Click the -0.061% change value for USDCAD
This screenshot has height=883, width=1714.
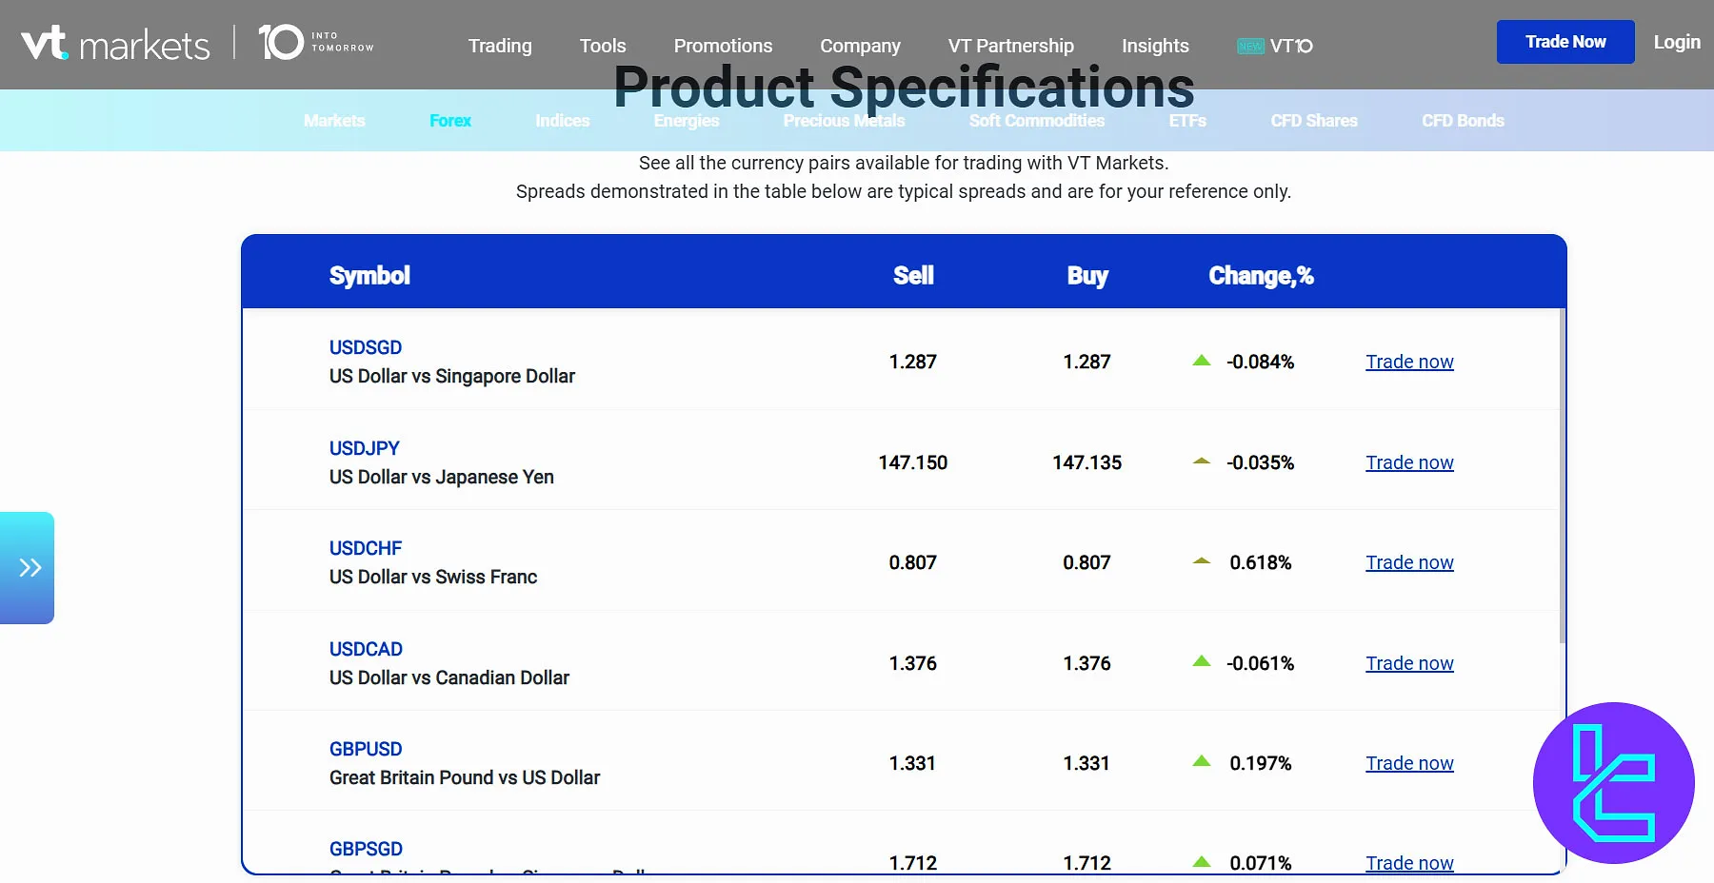pos(1261,663)
